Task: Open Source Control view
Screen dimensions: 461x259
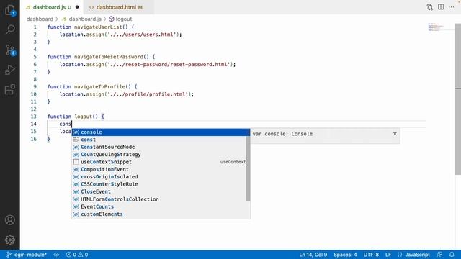Action: 10,50
